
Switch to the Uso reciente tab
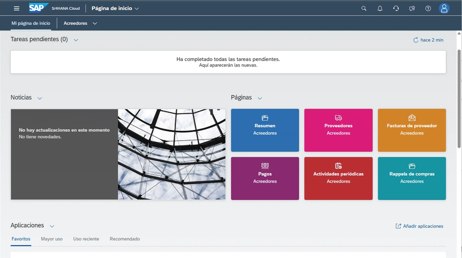86,239
